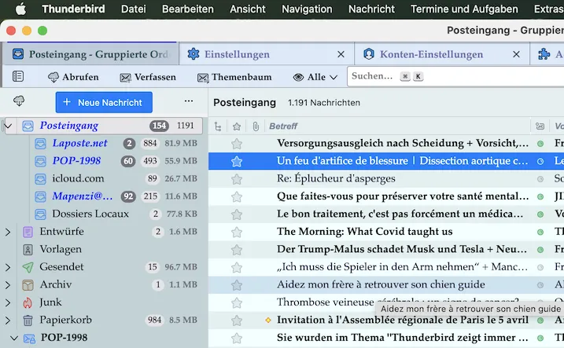Open the Datei menu
This screenshot has height=348, width=564.
134,9
